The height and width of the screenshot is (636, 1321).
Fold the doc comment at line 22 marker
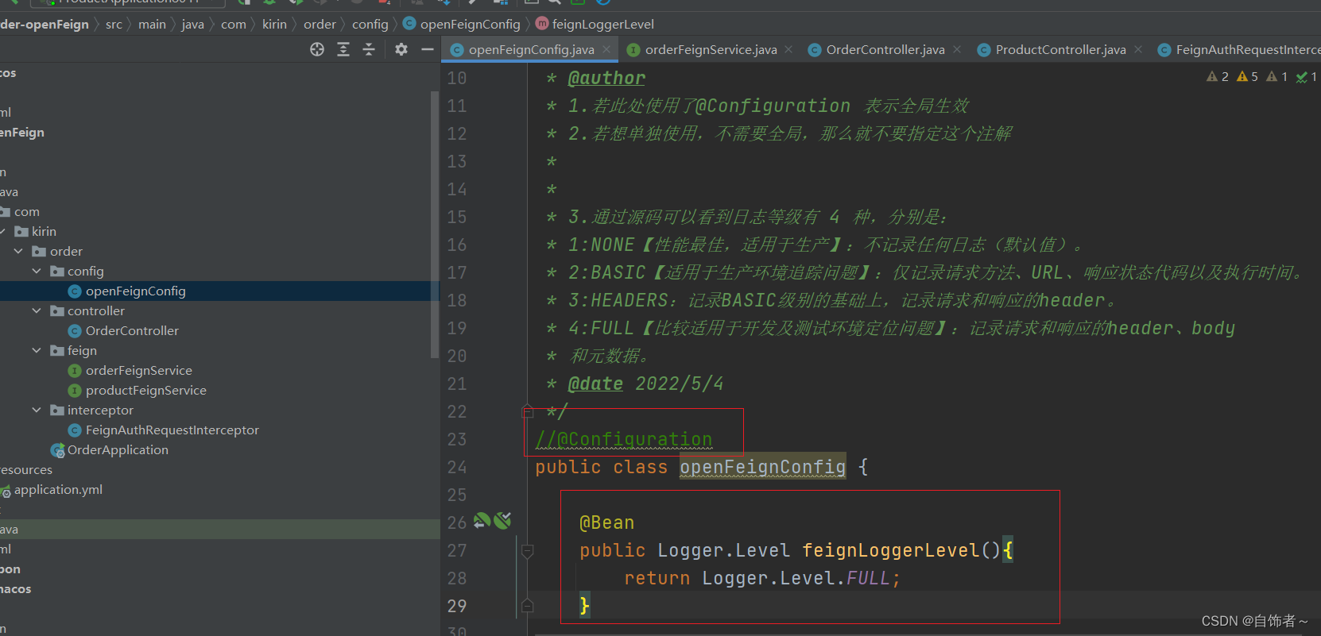click(527, 411)
